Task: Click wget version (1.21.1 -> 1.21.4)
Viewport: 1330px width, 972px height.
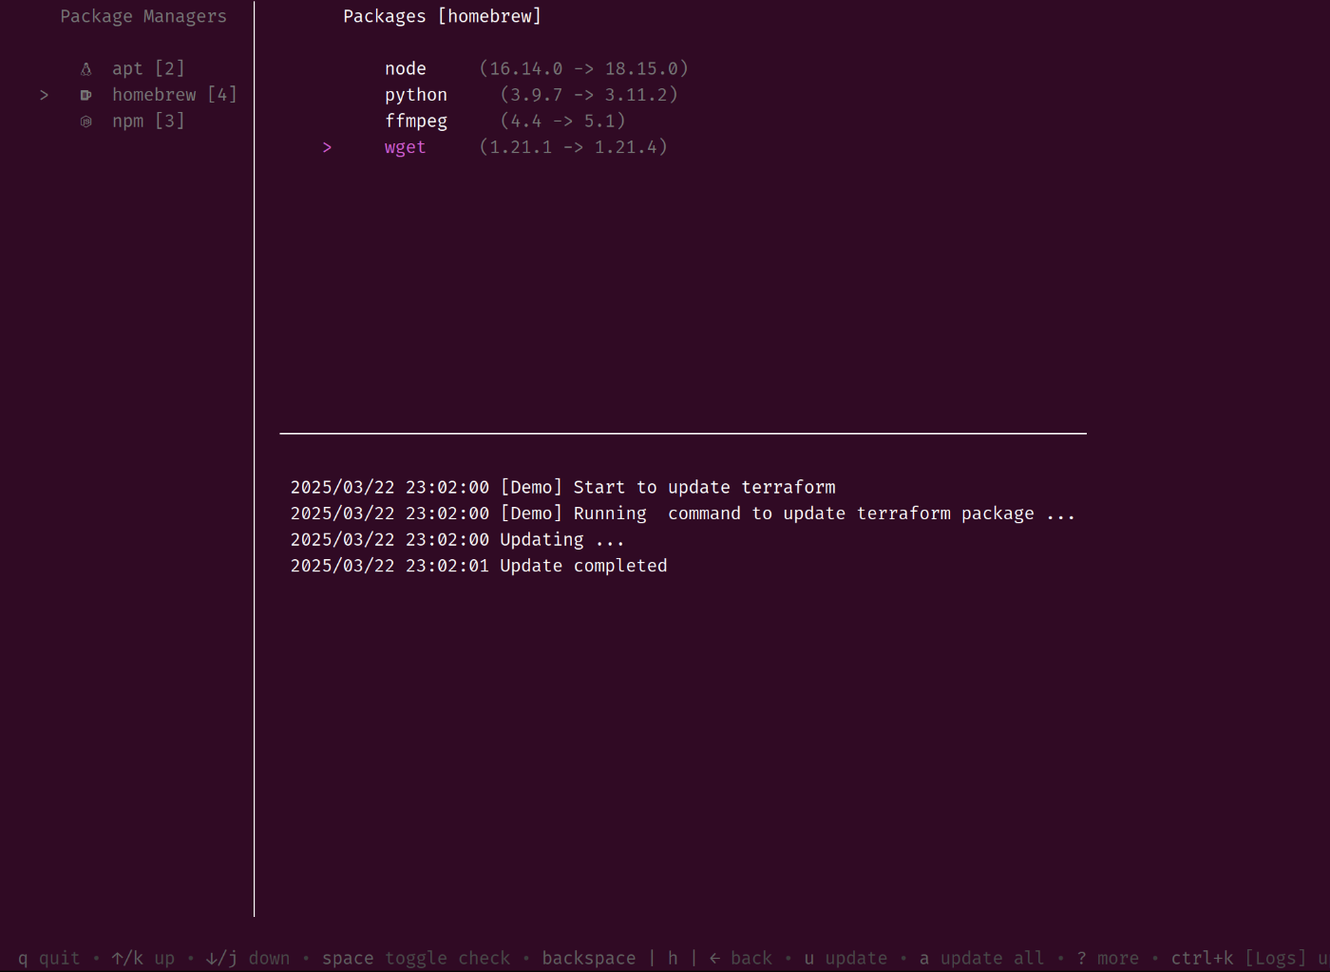Action: pos(574,147)
